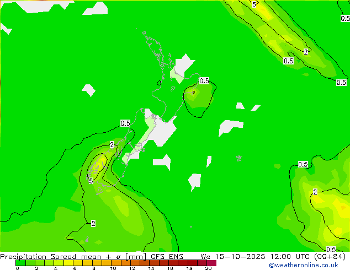Click the "GFS ENS" model label
350x270 pixels.
coord(167,256)
